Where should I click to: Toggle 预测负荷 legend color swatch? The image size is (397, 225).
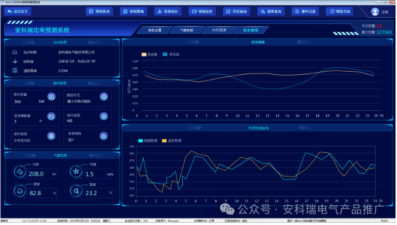click(141, 141)
